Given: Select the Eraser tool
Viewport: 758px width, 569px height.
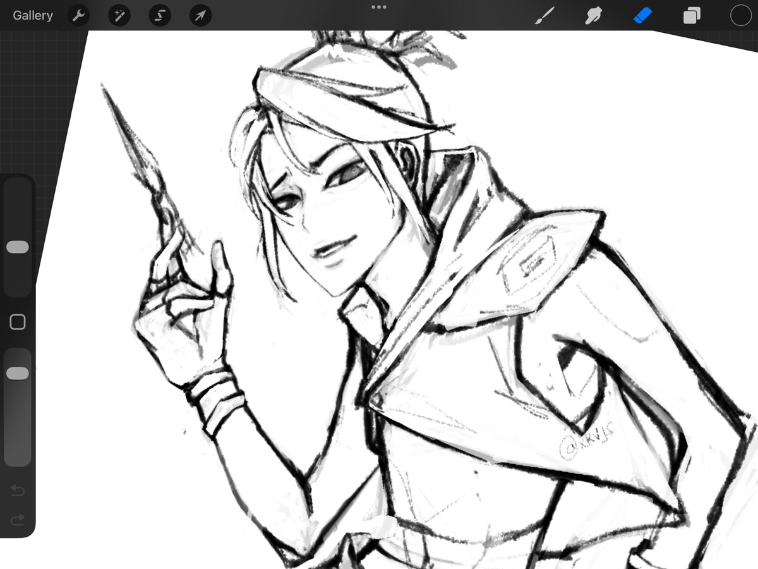Looking at the screenshot, I should coord(642,15).
